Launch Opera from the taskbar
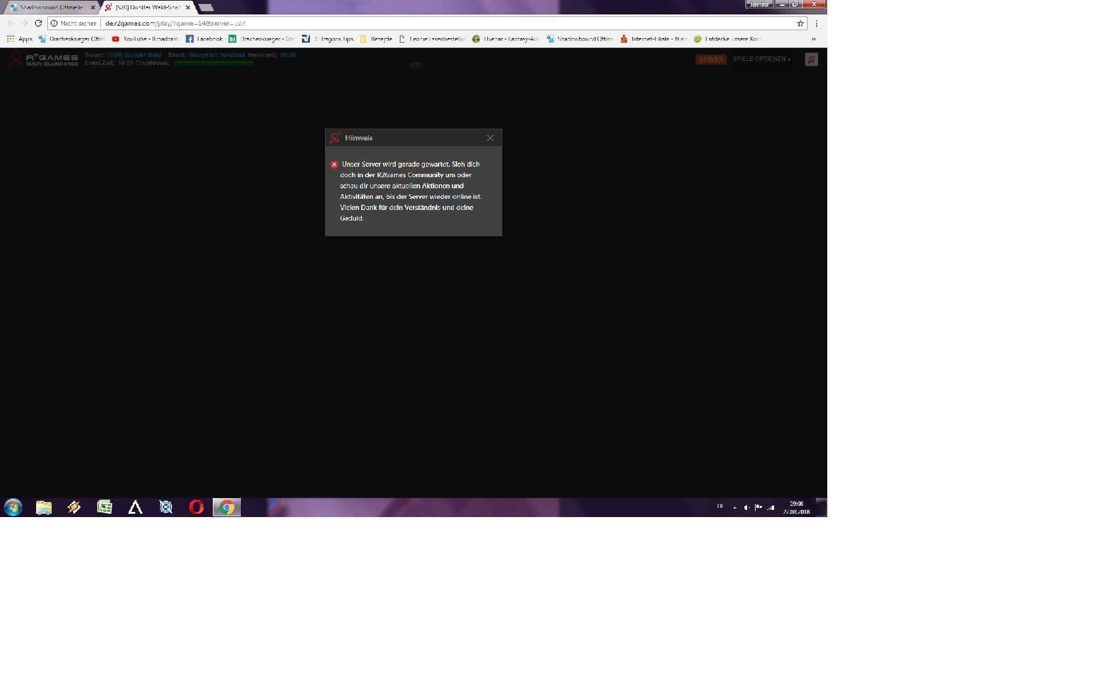The height and width of the screenshot is (689, 1103). (x=196, y=507)
